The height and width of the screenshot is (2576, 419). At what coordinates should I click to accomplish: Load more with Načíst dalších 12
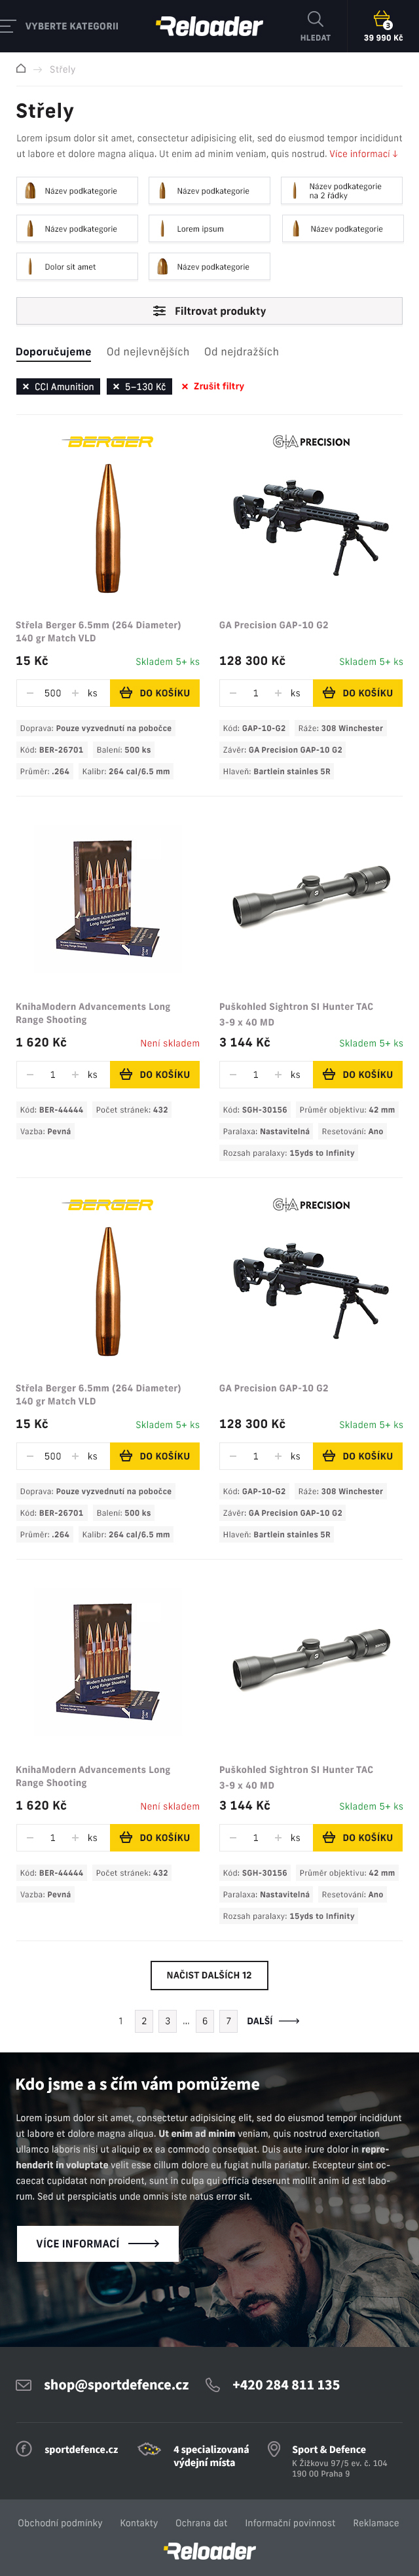pyautogui.click(x=209, y=1975)
